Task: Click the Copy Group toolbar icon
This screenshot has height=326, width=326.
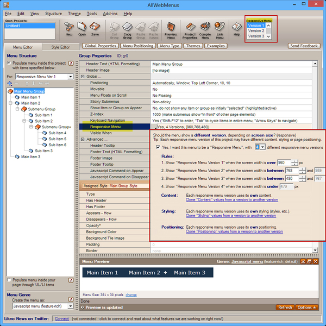Action: [127, 30]
